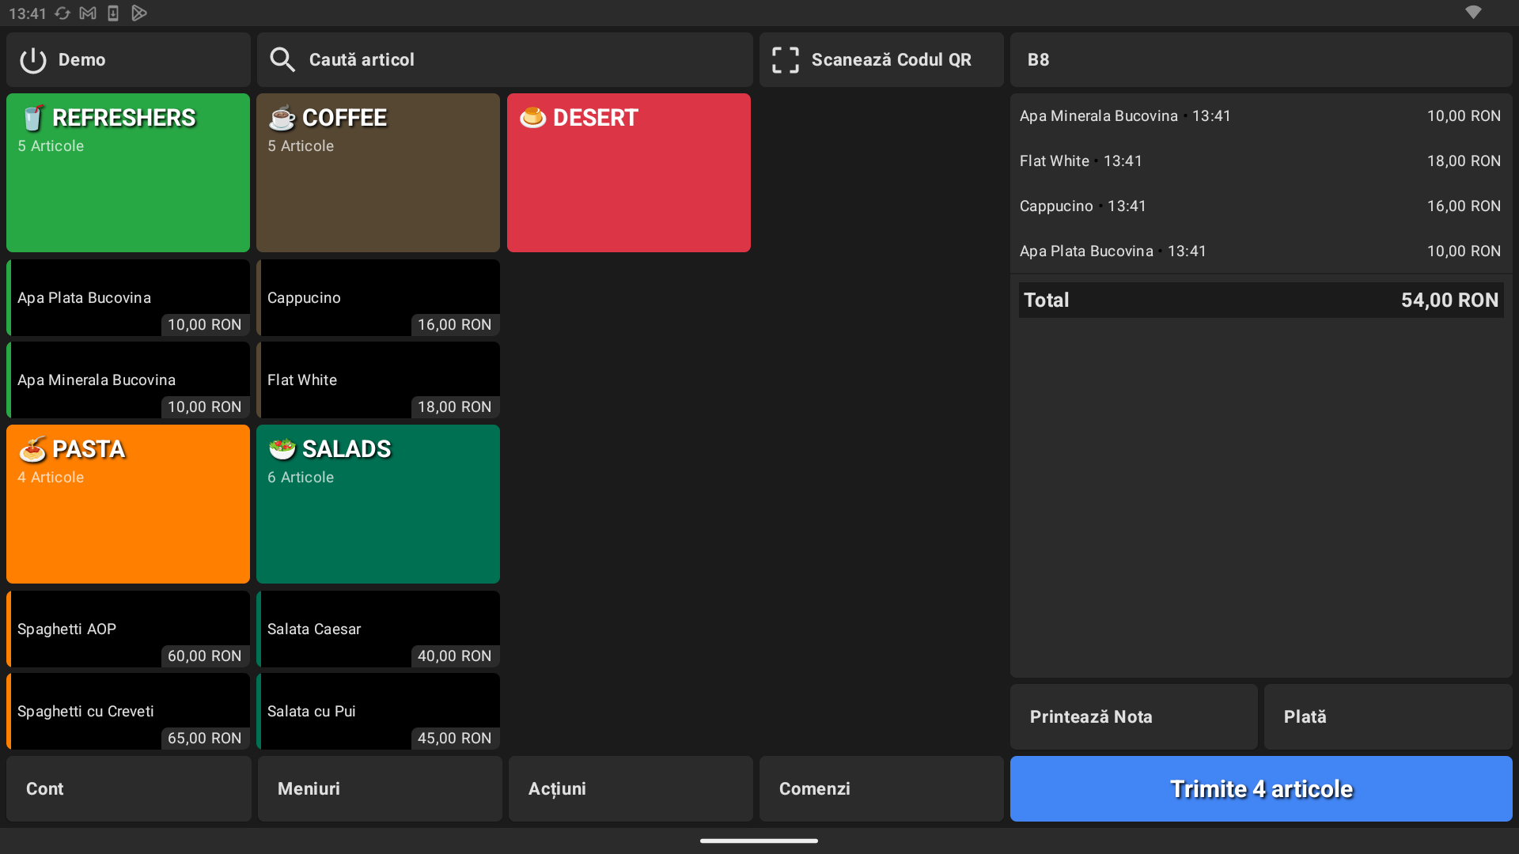Open the Comenzi tab
1519x854 pixels.
(x=881, y=789)
